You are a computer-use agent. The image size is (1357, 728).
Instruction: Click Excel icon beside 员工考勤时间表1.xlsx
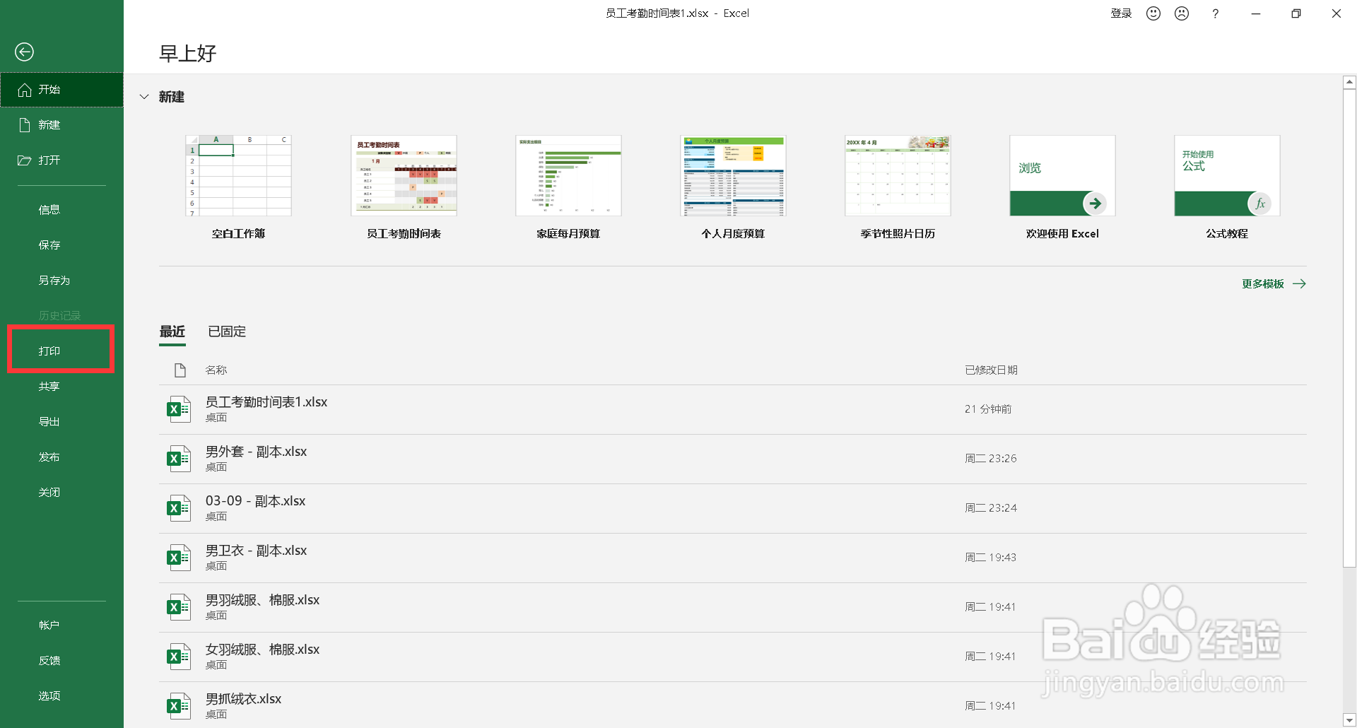point(179,409)
